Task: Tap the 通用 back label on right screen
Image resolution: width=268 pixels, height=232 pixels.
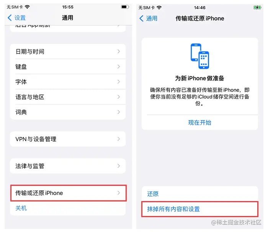Action: (152, 18)
